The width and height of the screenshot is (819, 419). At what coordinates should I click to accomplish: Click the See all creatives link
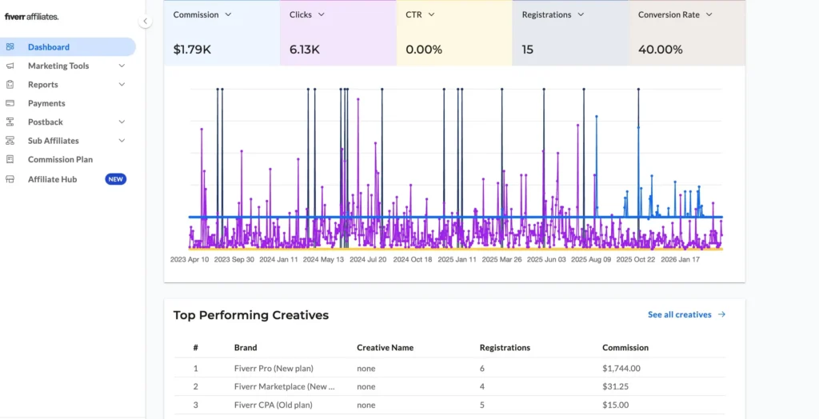coord(680,314)
